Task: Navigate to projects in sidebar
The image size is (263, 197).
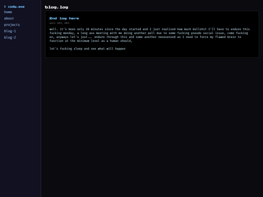Action: click(12, 25)
